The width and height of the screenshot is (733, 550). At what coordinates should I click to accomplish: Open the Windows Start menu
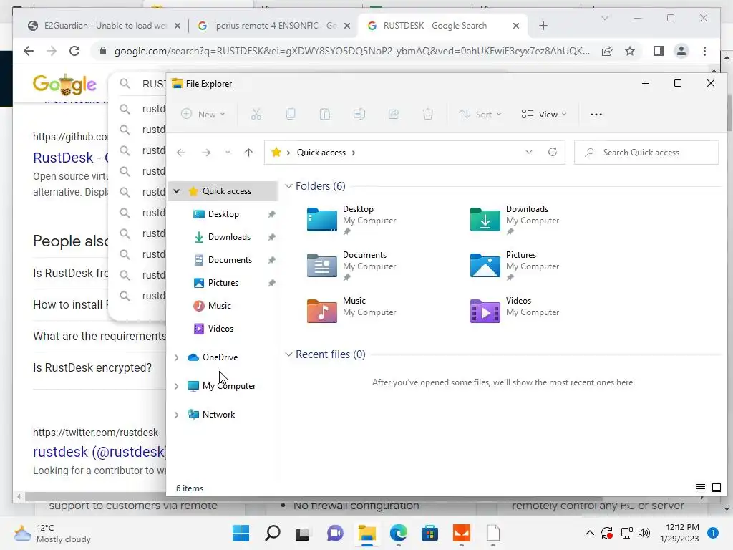[241, 533]
